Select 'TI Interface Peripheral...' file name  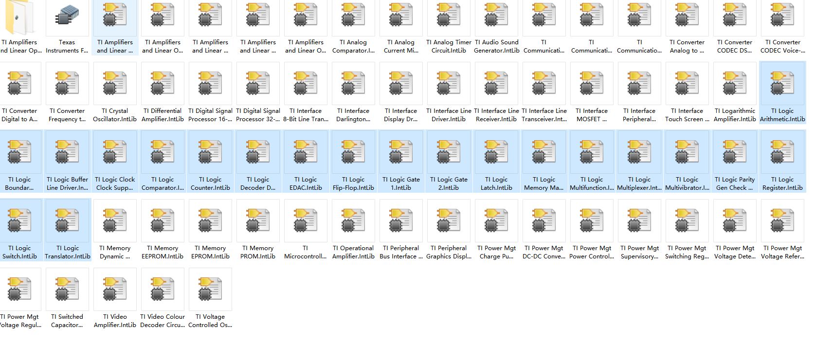click(639, 115)
